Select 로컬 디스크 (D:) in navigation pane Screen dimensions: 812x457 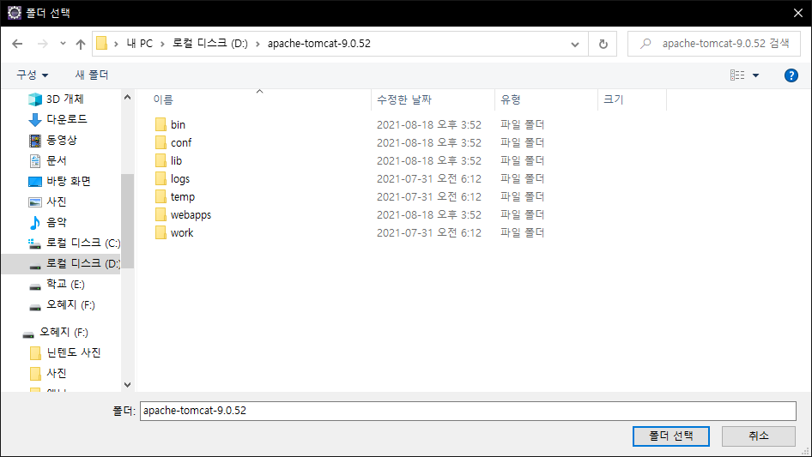pos(83,263)
